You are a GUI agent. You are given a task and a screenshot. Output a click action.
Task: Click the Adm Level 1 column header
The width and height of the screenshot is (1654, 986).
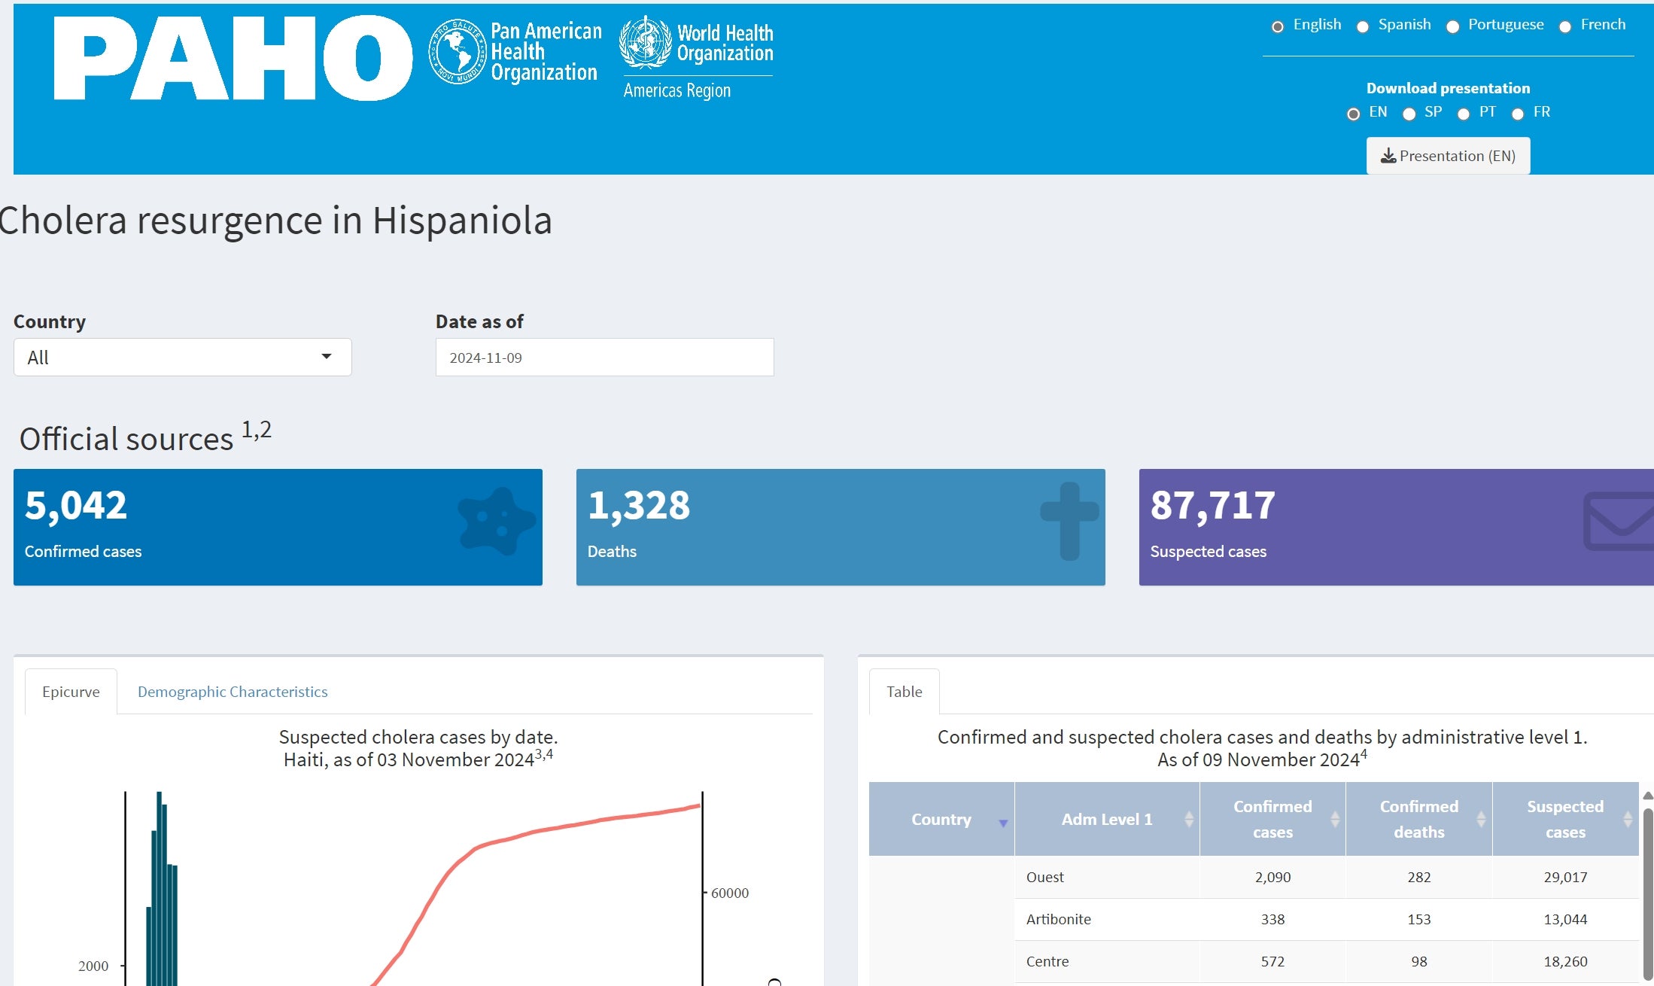point(1107,819)
